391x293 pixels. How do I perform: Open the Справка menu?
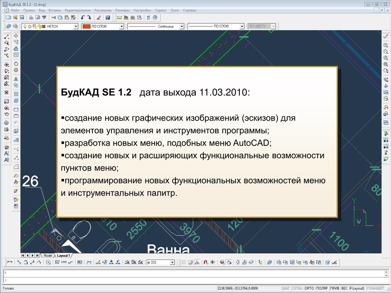click(x=189, y=10)
